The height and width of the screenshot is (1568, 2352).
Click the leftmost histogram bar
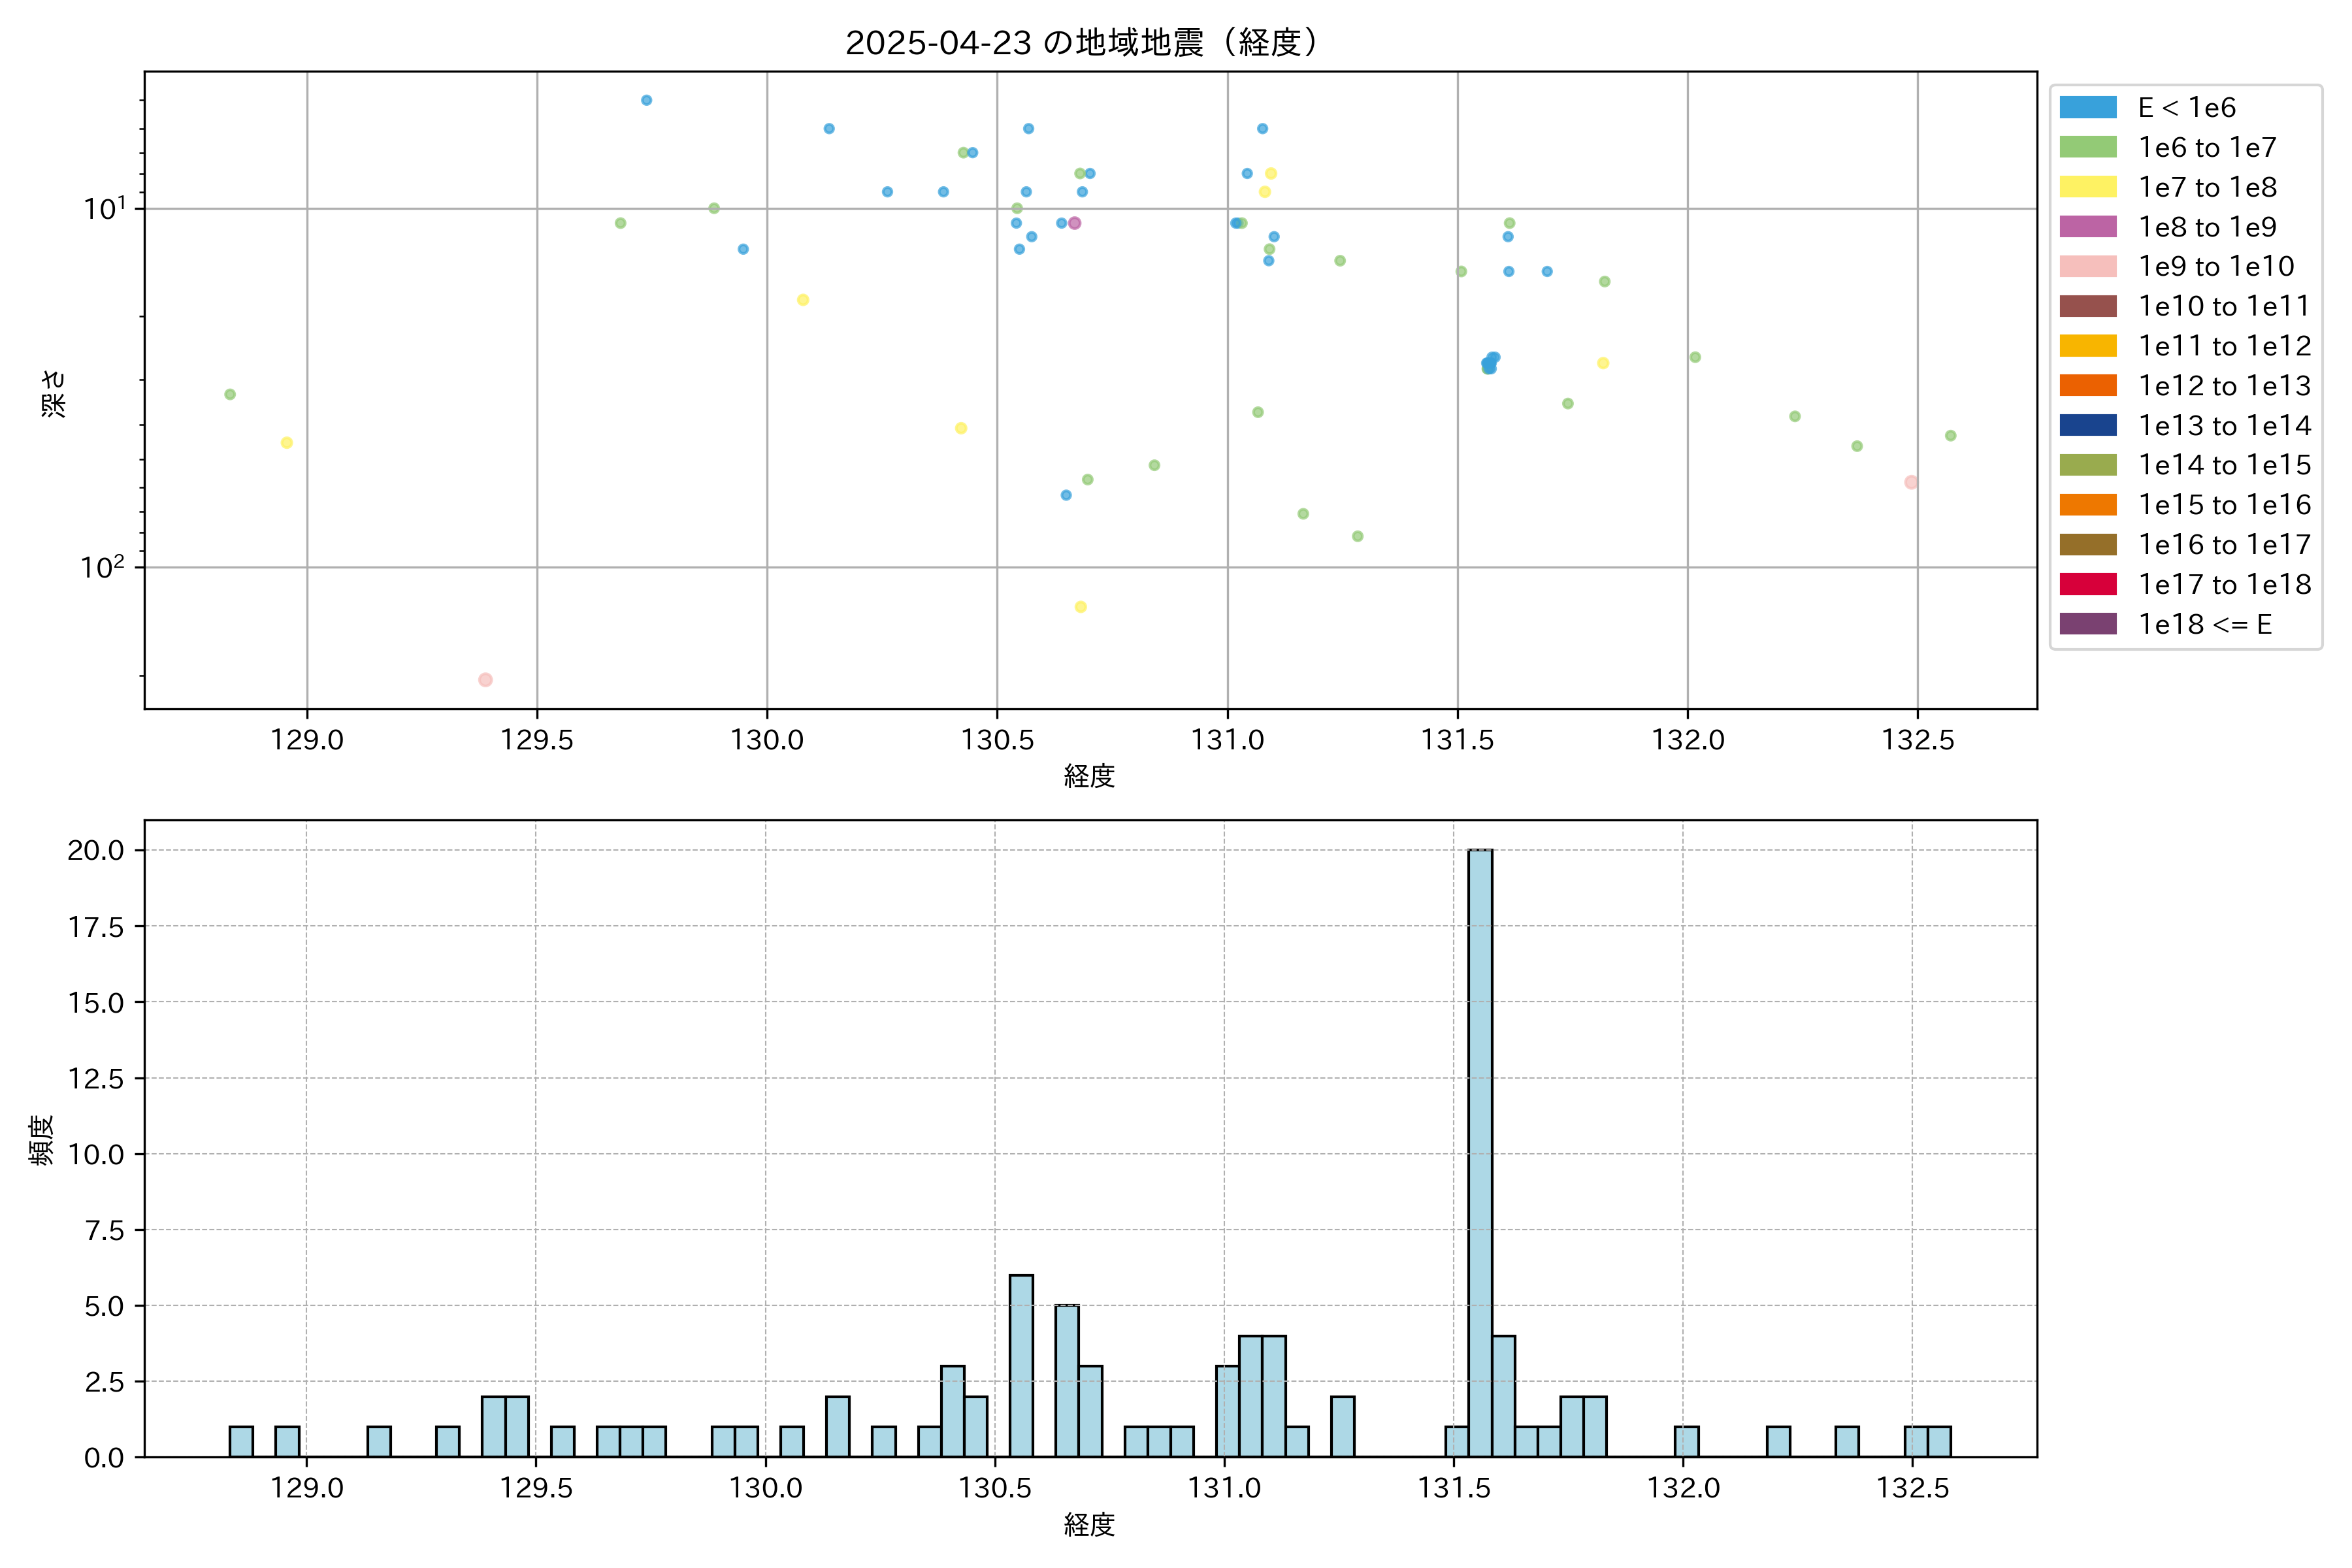point(241,1441)
